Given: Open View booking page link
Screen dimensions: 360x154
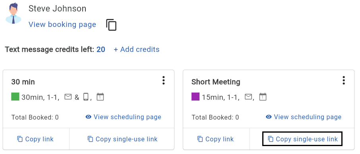Looking at the screenshot, I should point(62,25).
